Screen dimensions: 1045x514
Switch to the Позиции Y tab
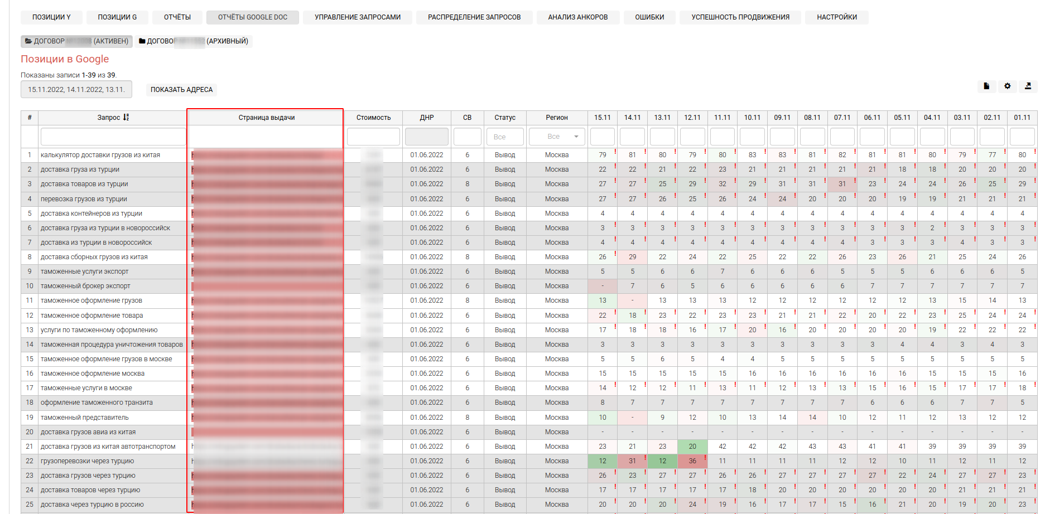click(51, 17)
